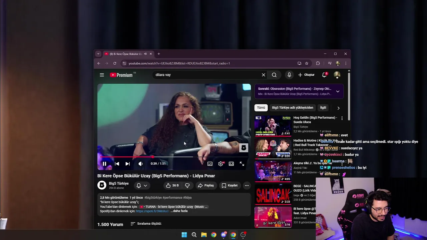Show more filter chips arrow
427x240 pixels.
(x=338, y=108)
